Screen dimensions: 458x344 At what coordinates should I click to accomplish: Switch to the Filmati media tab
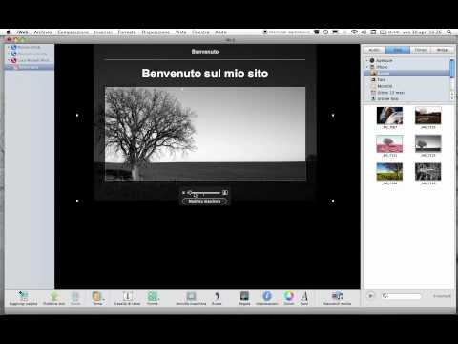(421, 50)
